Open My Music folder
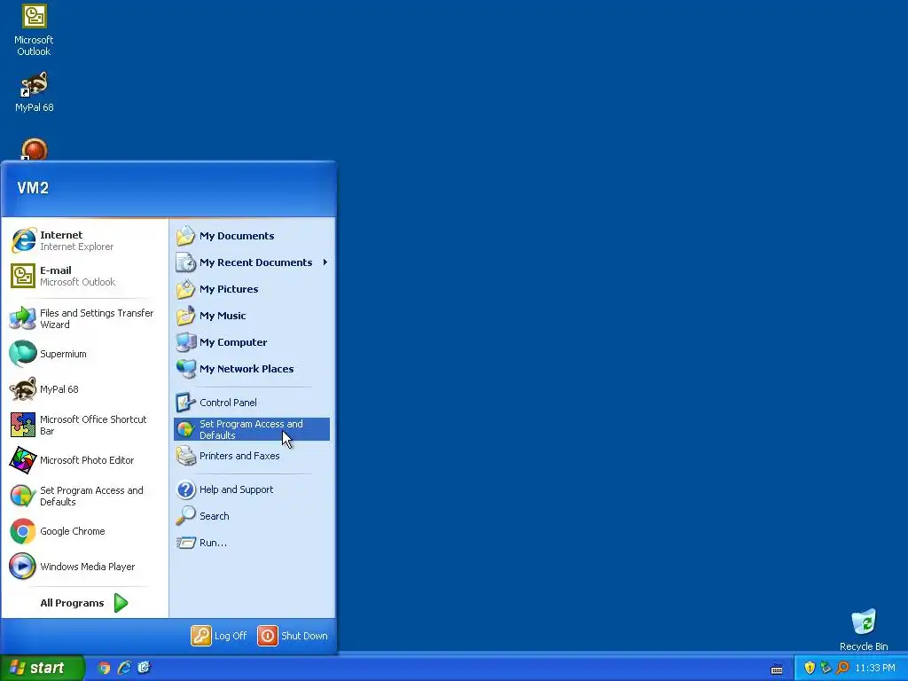Viewport: 908px width, 681px height. pos(251,316)
